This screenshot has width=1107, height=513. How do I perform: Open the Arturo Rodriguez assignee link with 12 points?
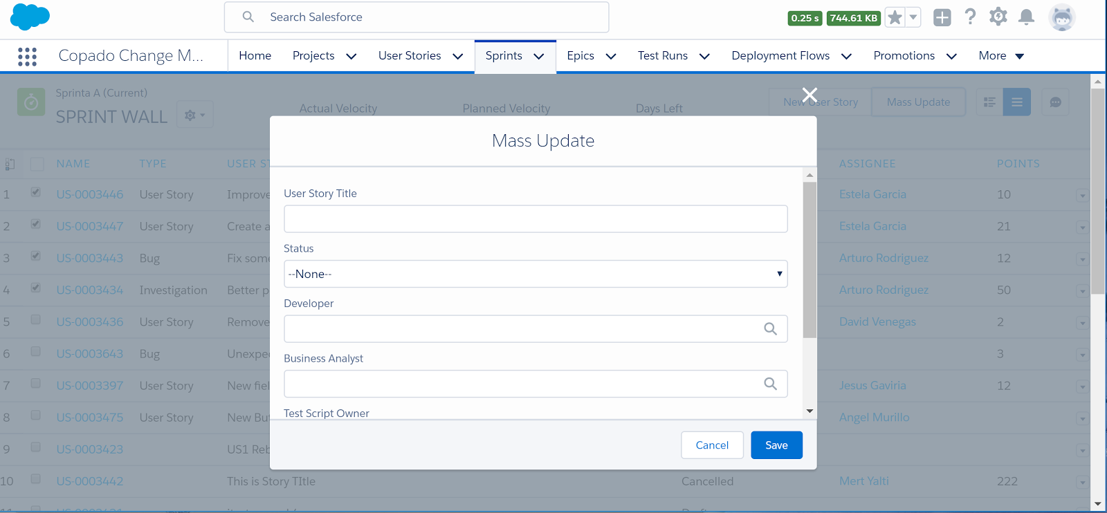(884, 258)
